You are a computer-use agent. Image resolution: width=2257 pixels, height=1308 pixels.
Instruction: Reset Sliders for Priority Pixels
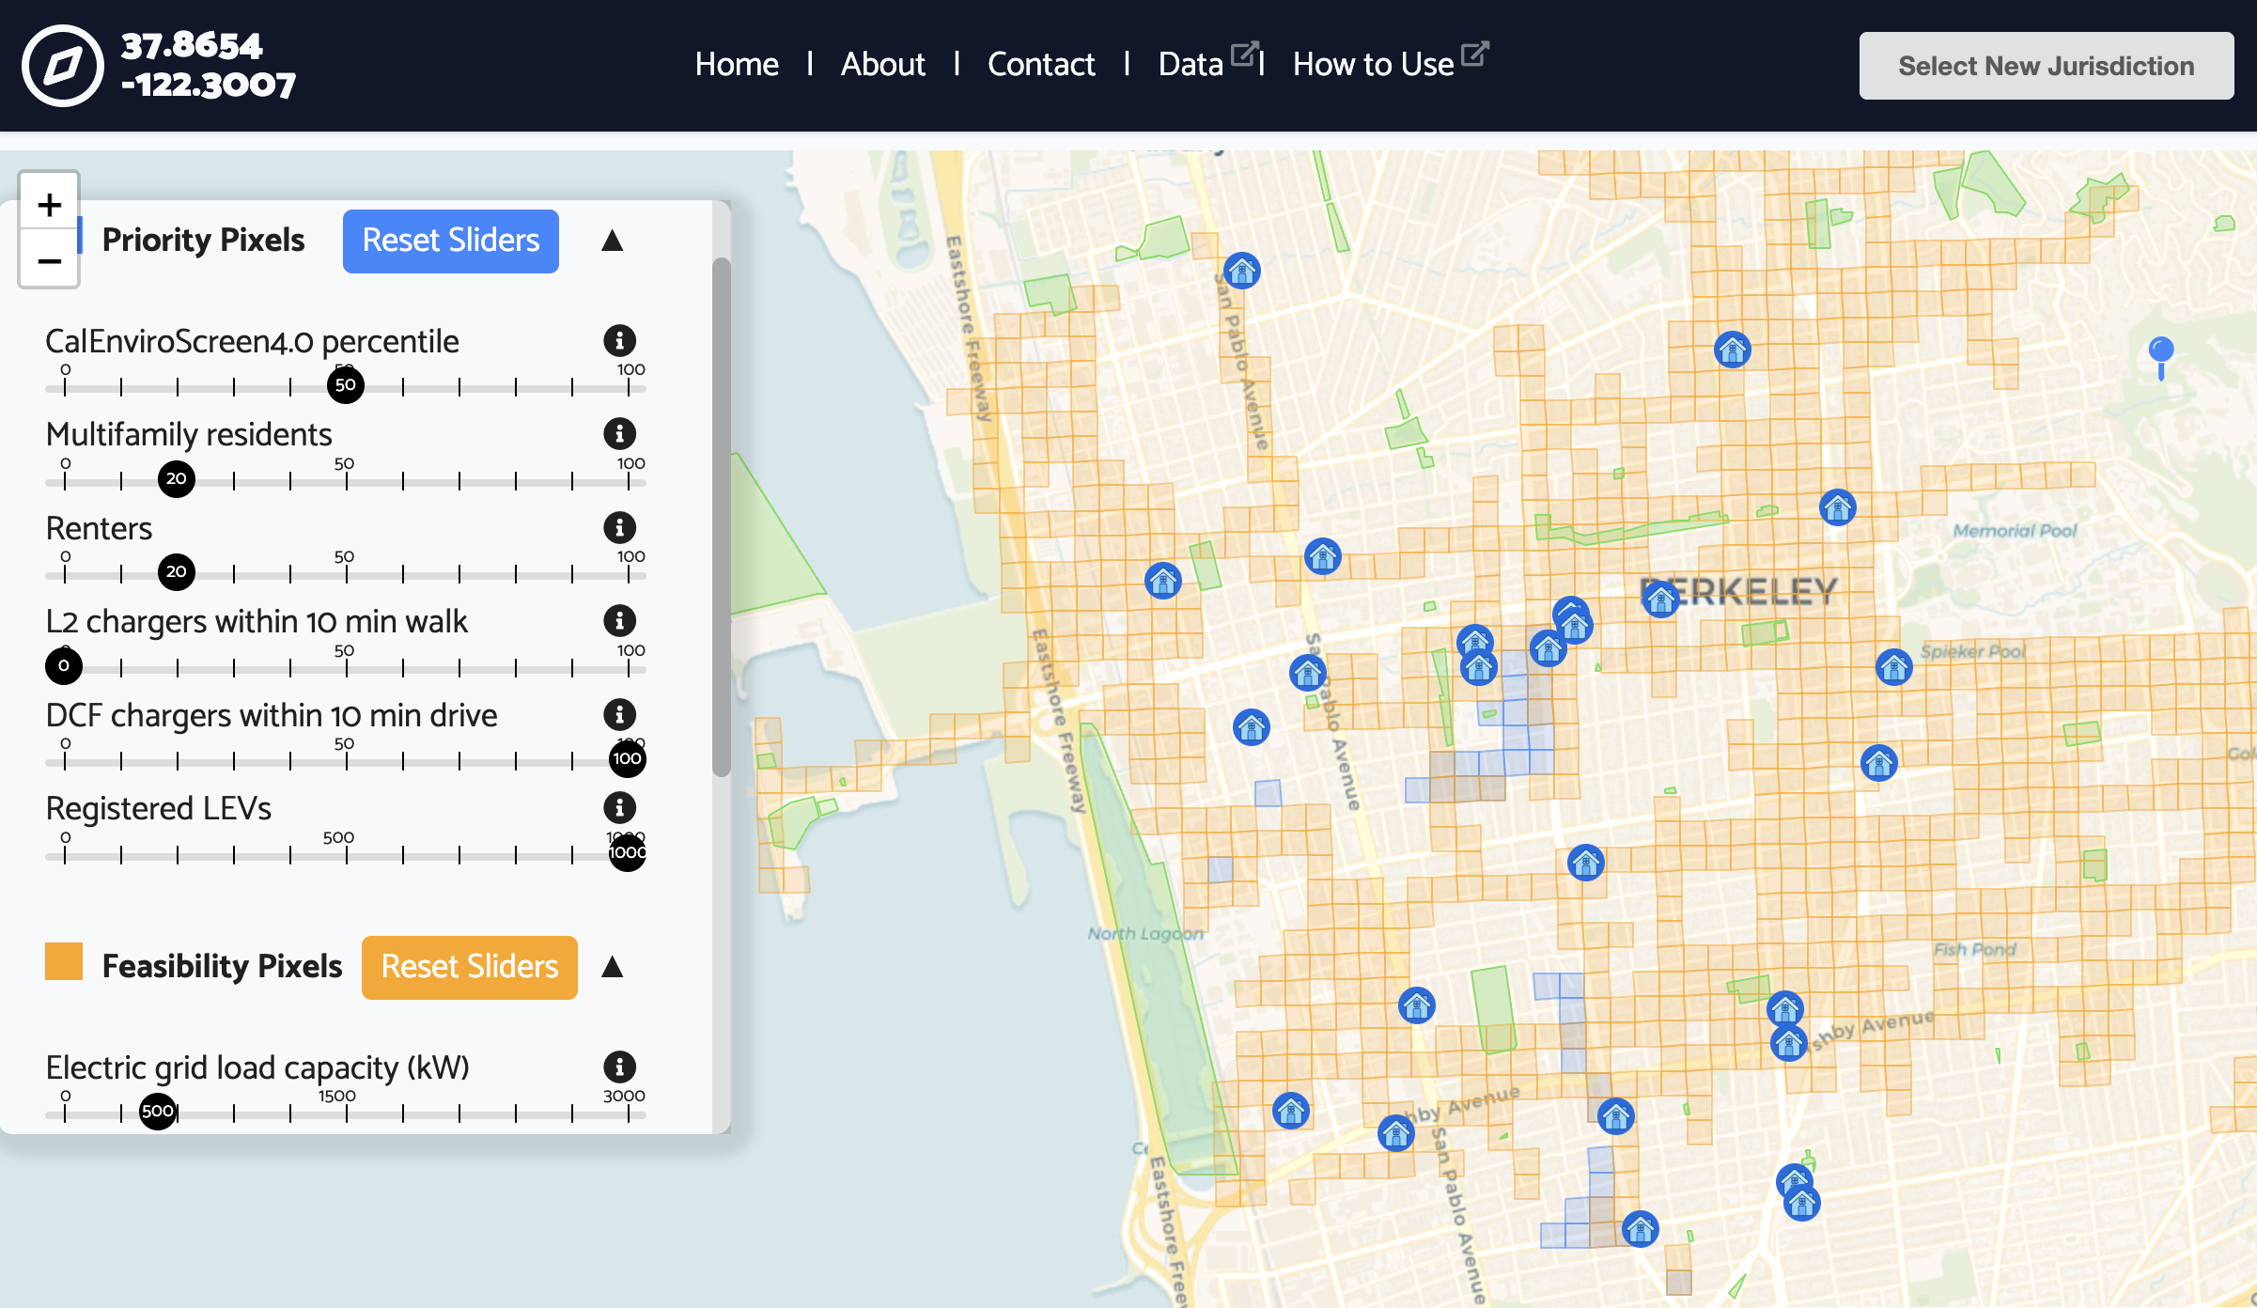click(x=451, y=241)
